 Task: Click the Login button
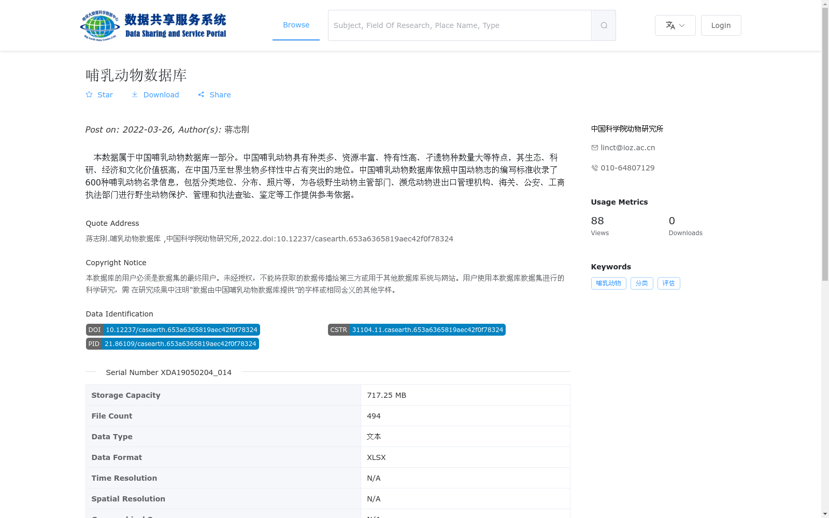click(721, 25)
